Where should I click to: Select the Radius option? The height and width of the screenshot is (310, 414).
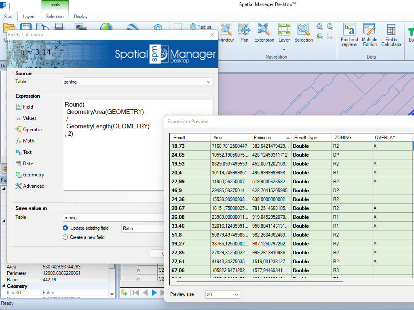(201, 27)
